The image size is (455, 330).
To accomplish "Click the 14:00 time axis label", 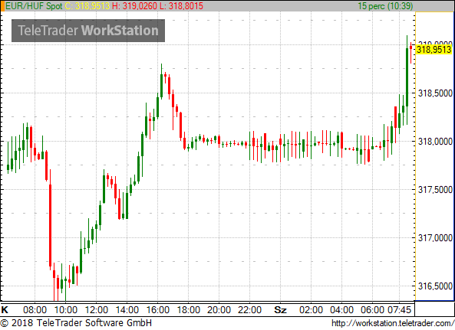I will 127,310.
